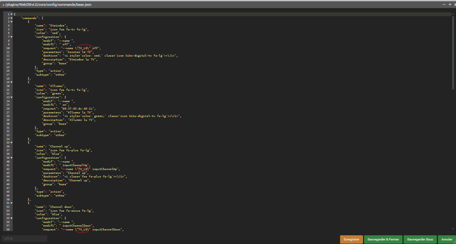Choose Sauvegarder Sous to save as
Screen dimensions: 456x244
click(420, 239)
